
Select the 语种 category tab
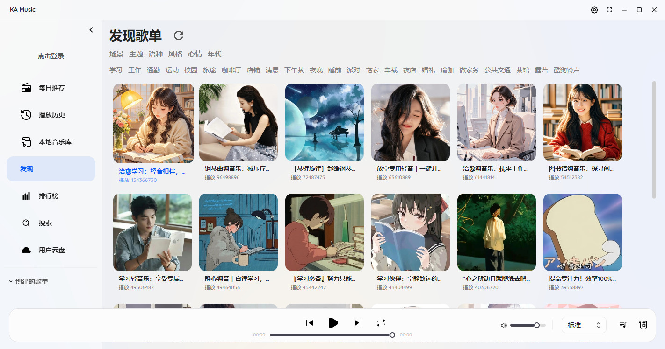point(156,54)
